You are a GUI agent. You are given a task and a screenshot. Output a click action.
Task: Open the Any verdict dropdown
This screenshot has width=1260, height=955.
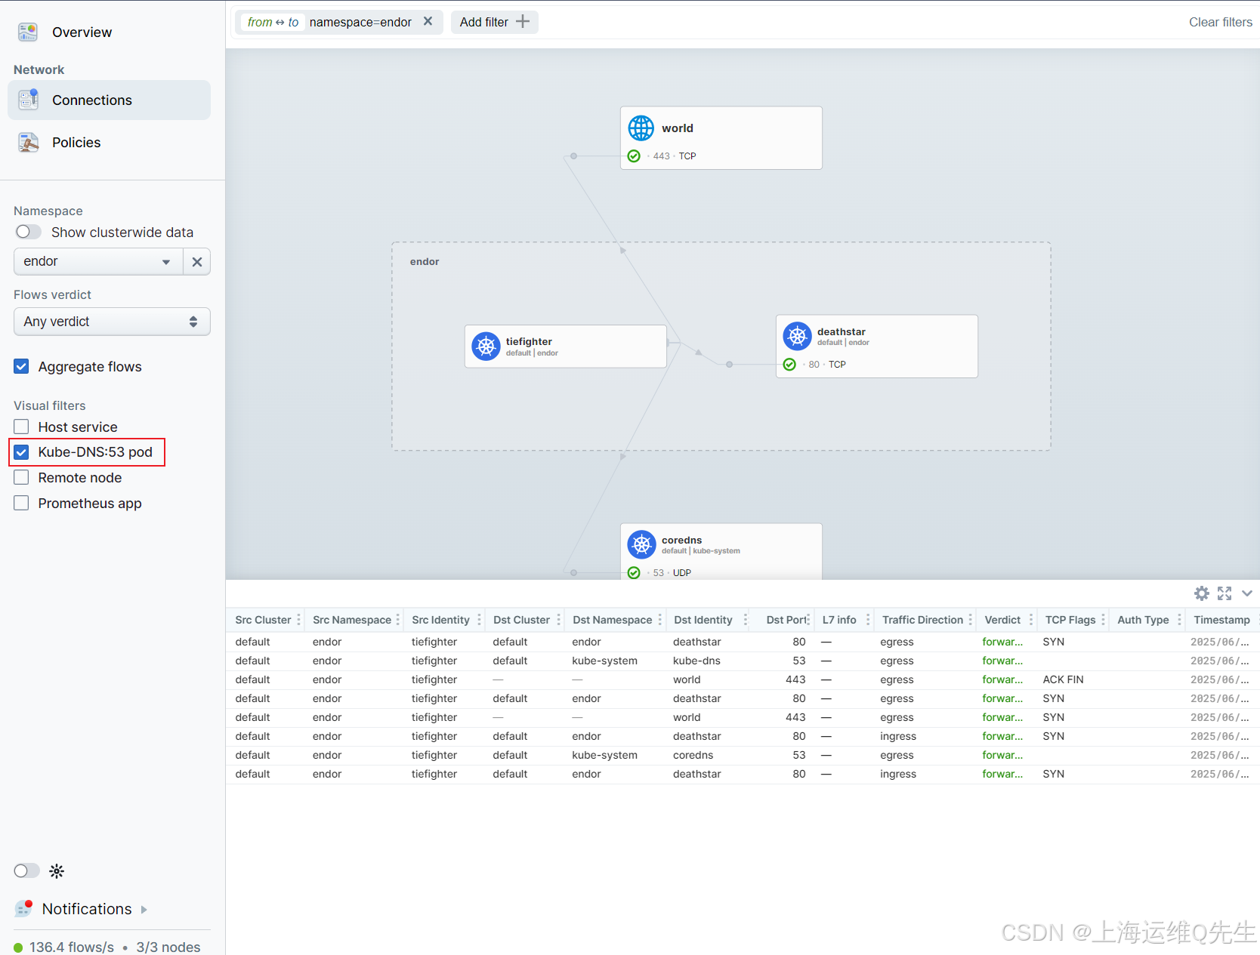click(x=112, y=322)
